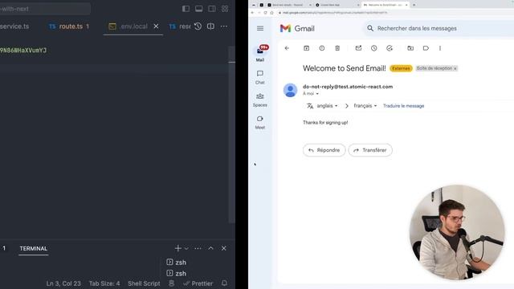The width and height of the screenshot is (514, 289).
Task: Select the first zsh terminal entry
Action: click(177, 263)
